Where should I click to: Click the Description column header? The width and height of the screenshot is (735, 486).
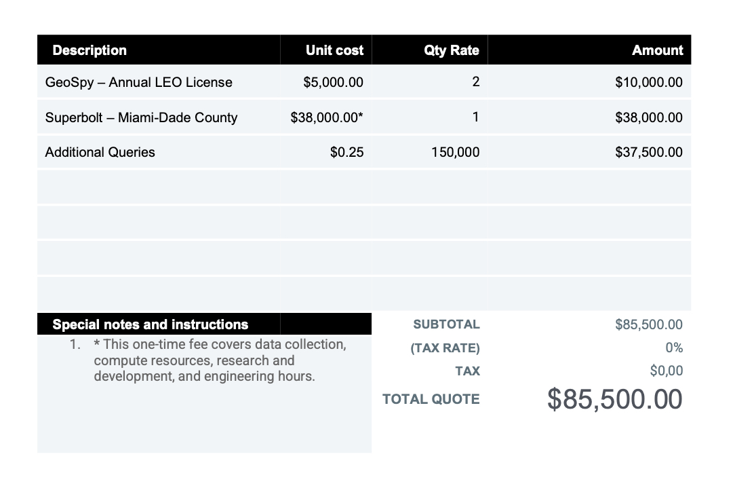(x=90, y=50)
